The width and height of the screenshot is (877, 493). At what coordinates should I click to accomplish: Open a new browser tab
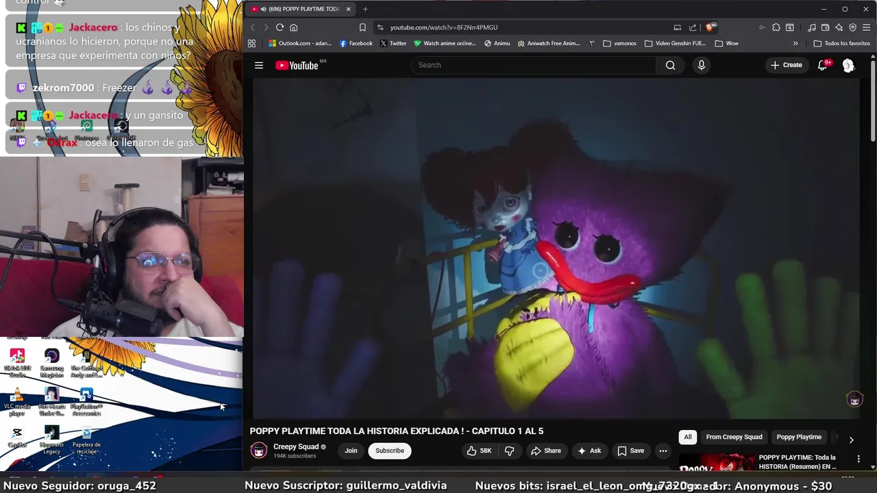pyautogui.click(x=365, y=9)
